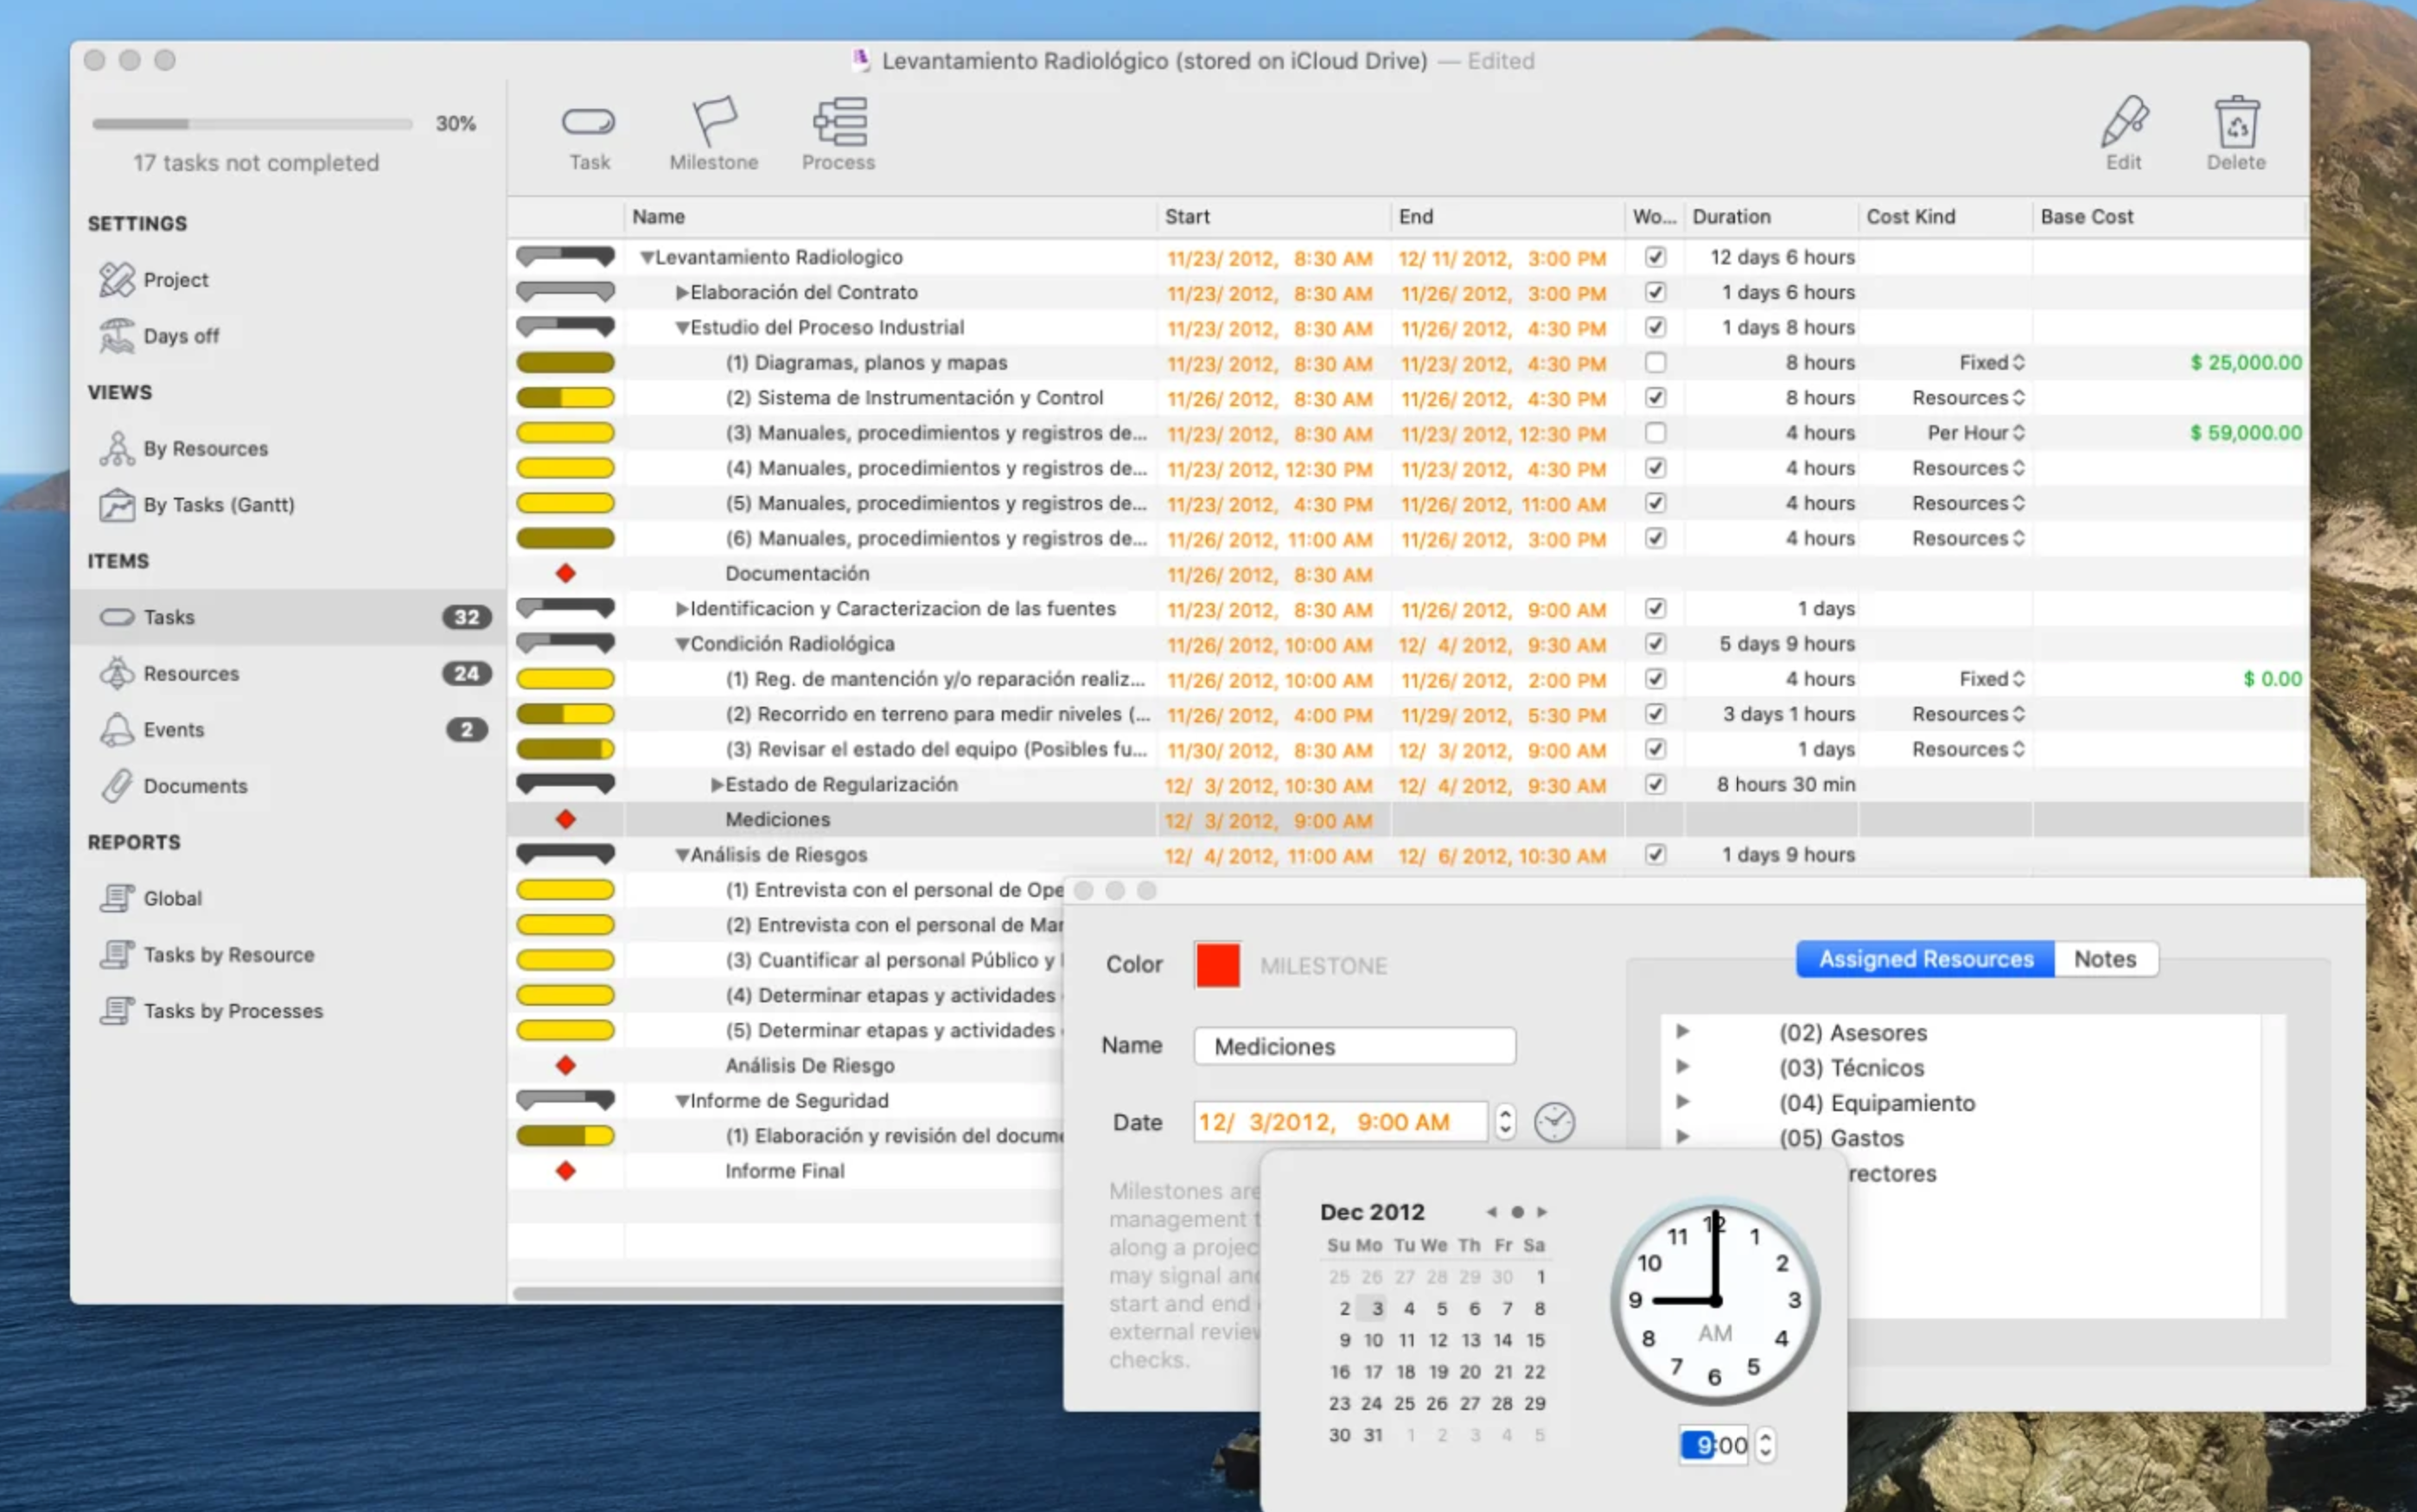Add a Milestone using the flag icon
Screen dimensions: 2417x1512
click(x=713, y=136)
